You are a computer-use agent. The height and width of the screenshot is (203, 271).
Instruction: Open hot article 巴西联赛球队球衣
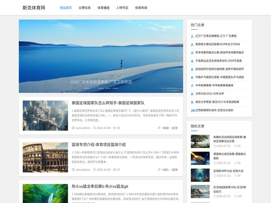214,110
